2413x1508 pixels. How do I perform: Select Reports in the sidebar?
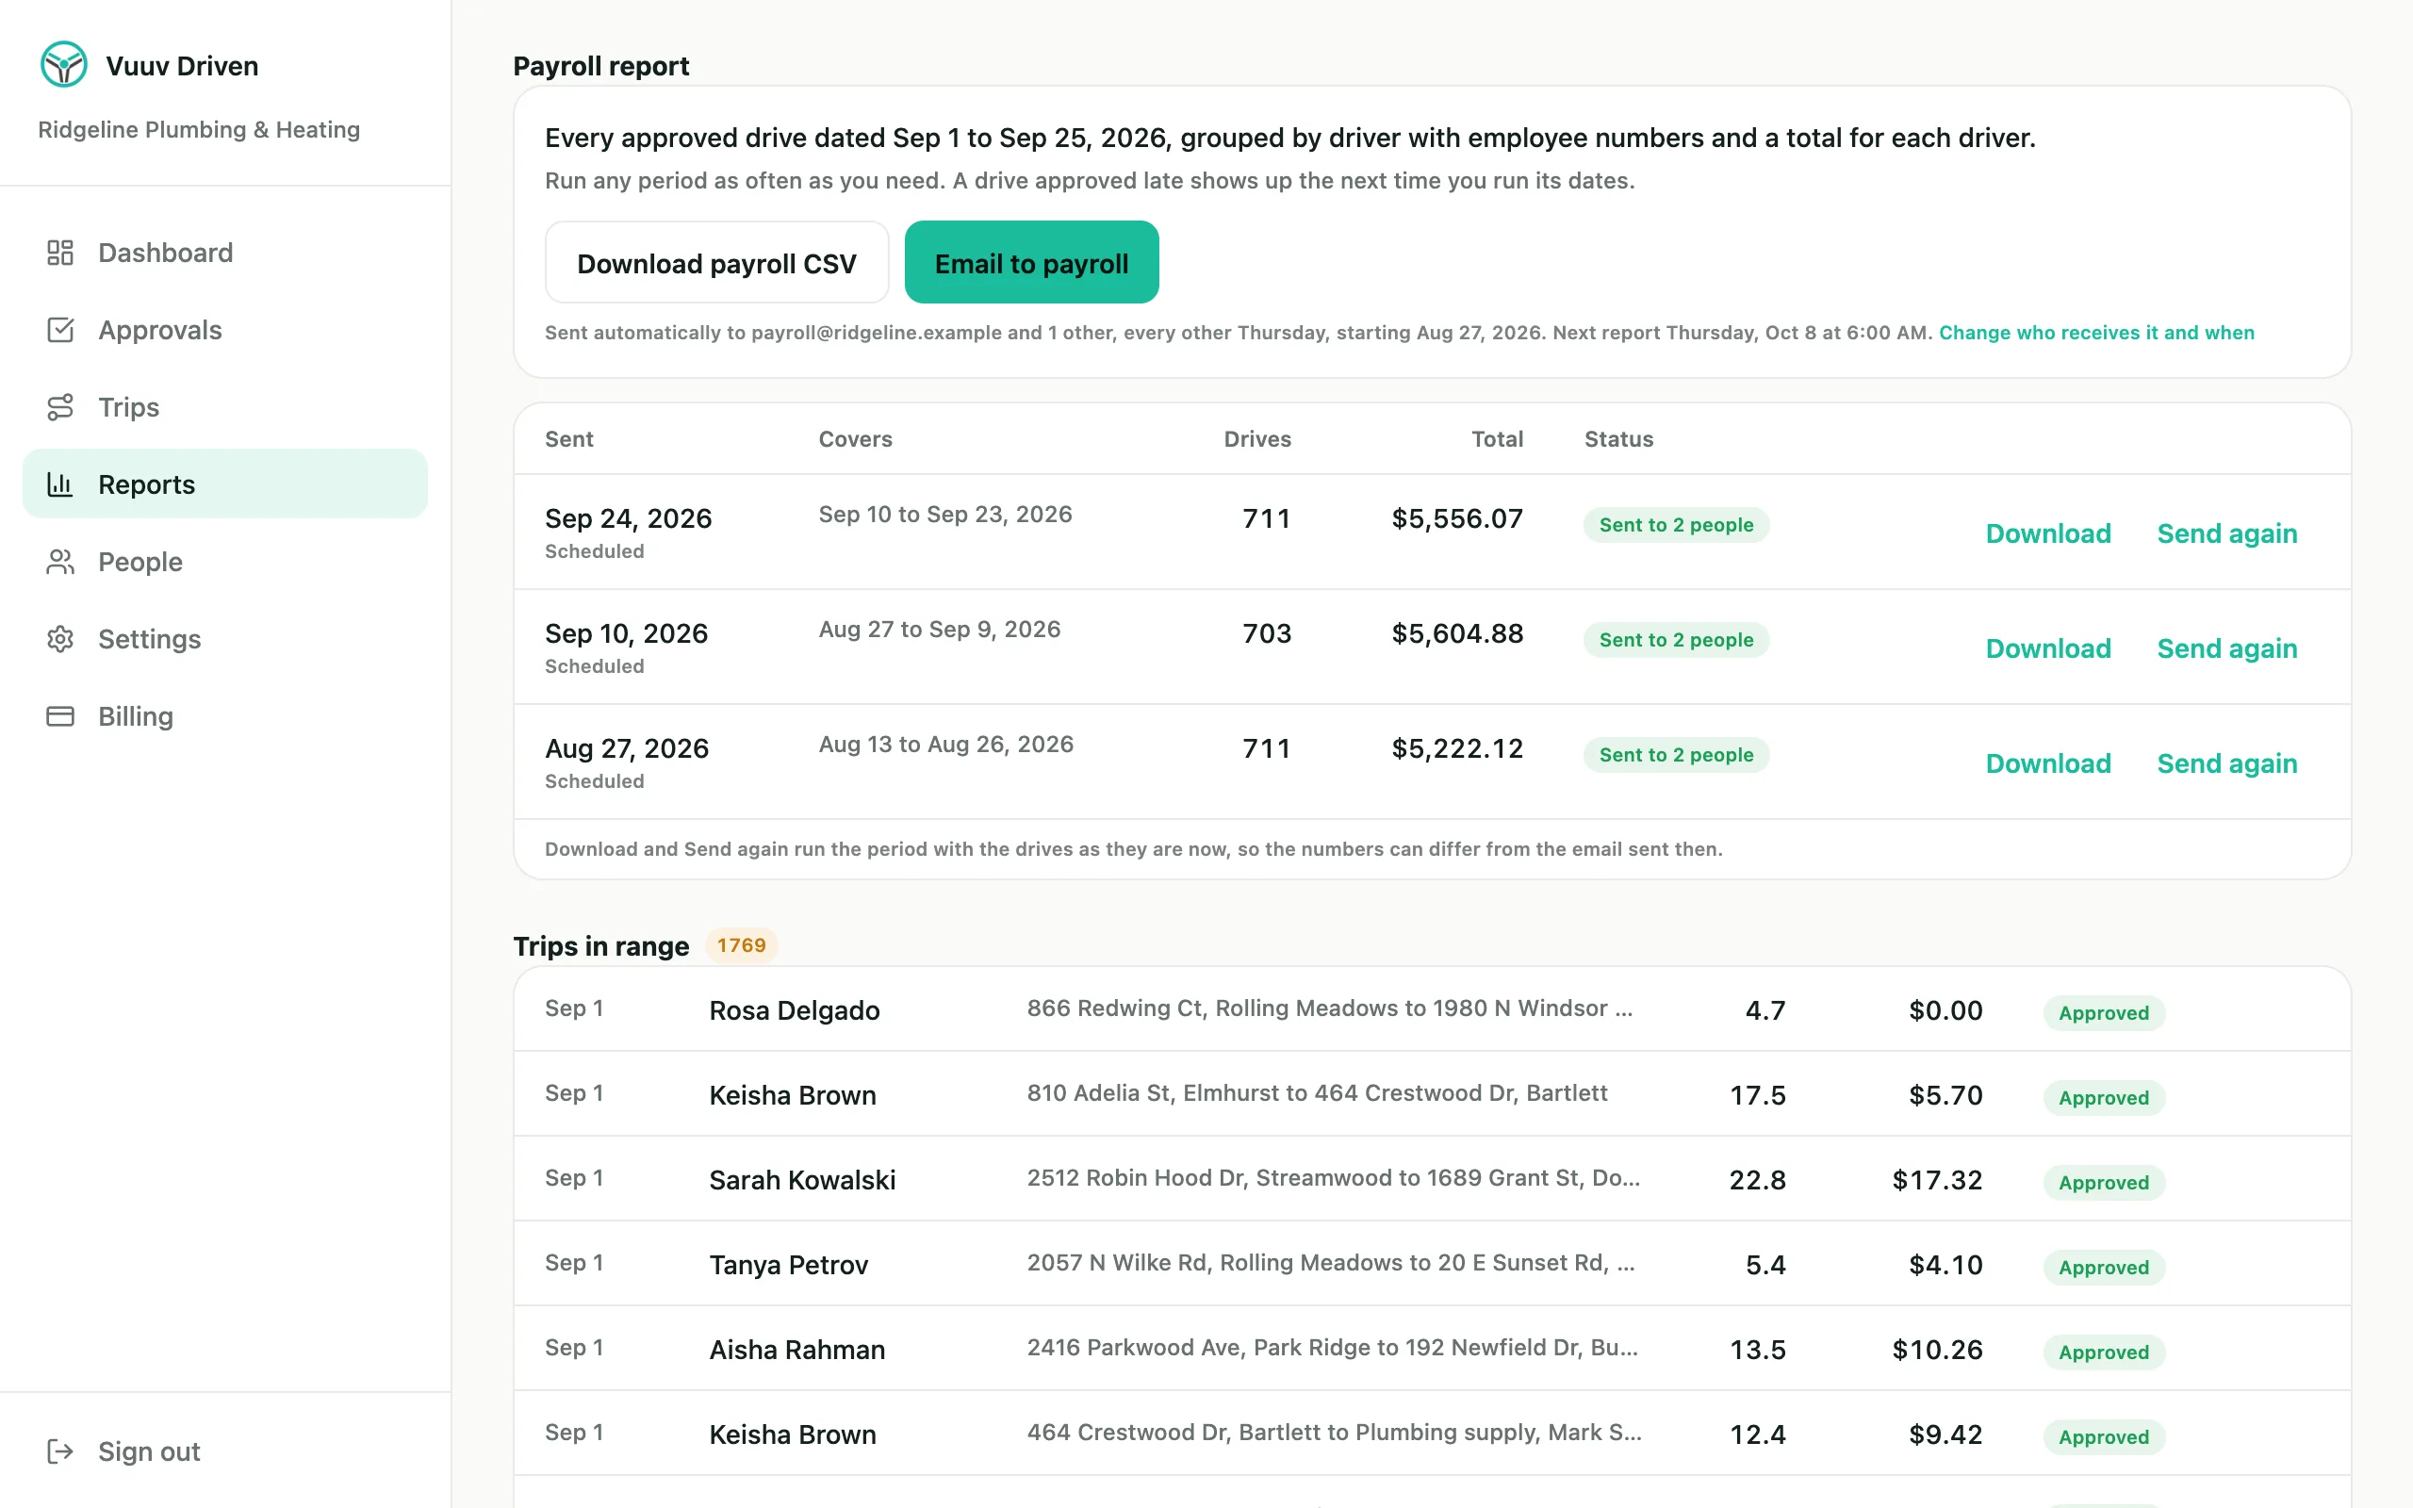(x=225, y=484)
